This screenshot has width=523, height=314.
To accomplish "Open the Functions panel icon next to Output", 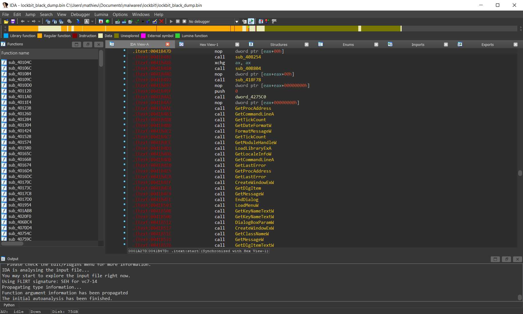I will [3, 259].
